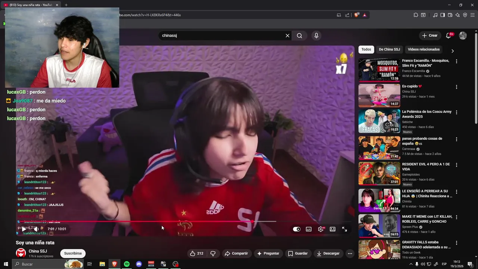
Task: Open the Brave playlist music note icon
Action: click(435, 15)
